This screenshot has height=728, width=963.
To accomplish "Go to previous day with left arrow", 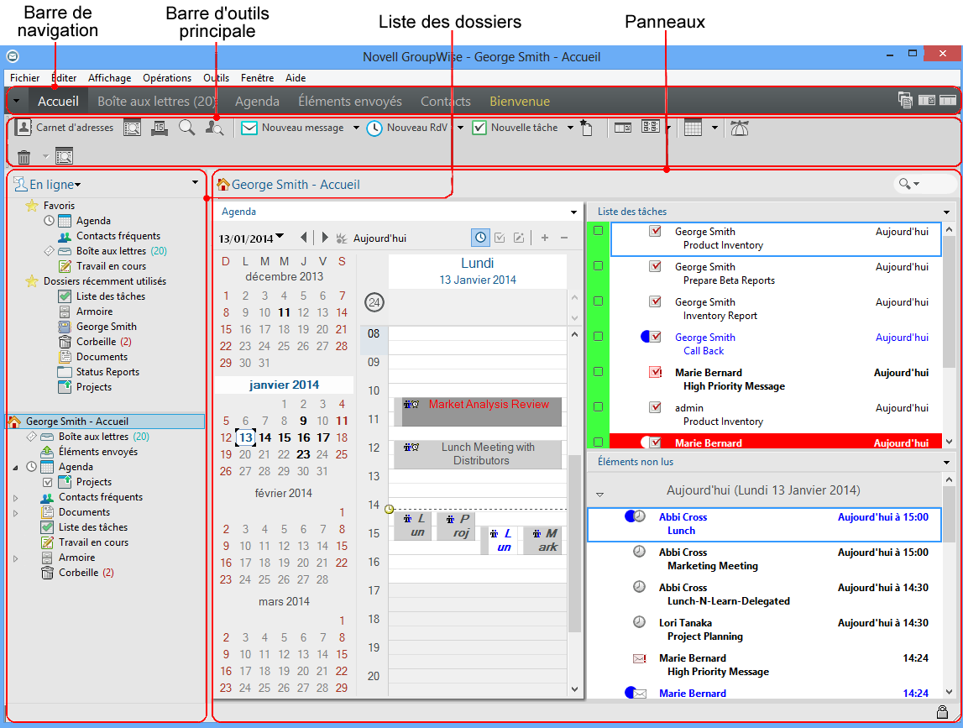I will click(x=303, y=237).
